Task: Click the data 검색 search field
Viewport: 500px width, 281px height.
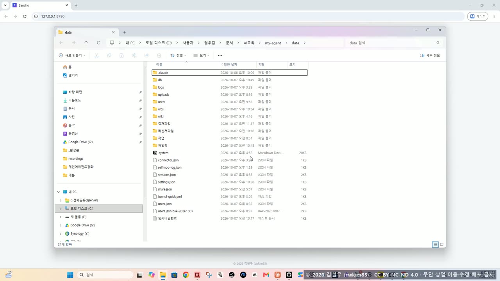Action: click(x=394, y=43)
